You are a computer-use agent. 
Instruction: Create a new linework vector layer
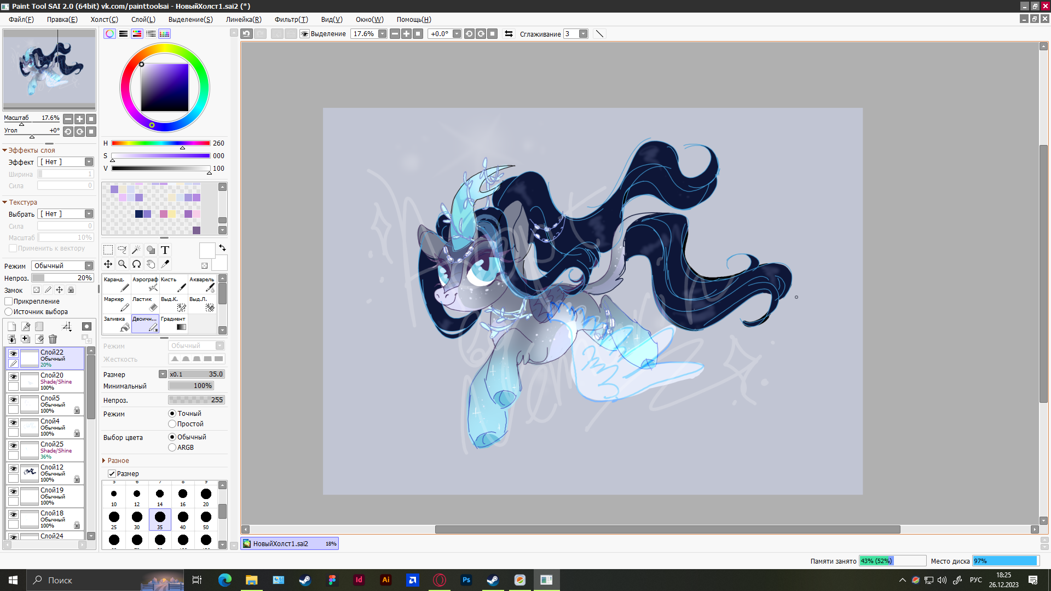point(26,327)
